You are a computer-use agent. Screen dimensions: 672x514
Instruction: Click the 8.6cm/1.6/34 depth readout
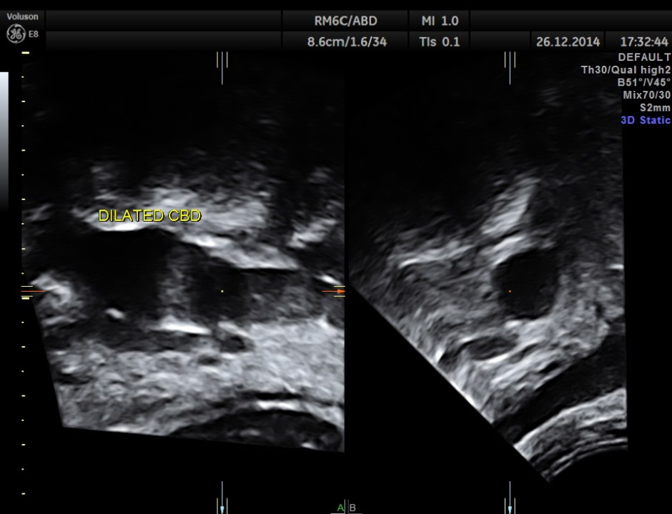[x=347, y=41]
